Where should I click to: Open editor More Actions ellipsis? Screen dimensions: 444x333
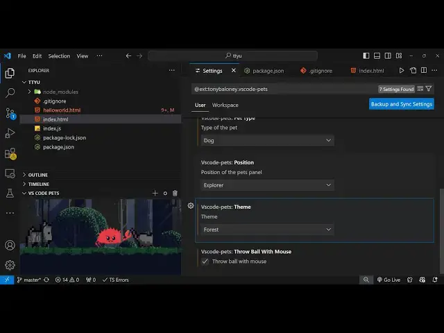[x=434, y=70]
